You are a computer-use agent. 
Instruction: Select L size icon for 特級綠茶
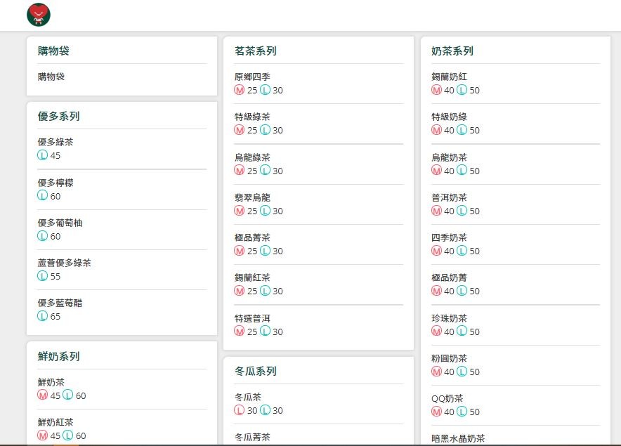[265, 131]
